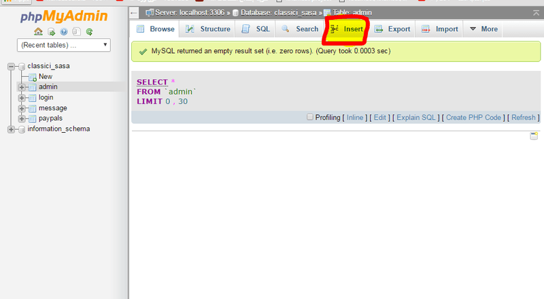Click the phpMyAdmin logo
Viewport: 544px width, 299px height.
pos(64,16)
